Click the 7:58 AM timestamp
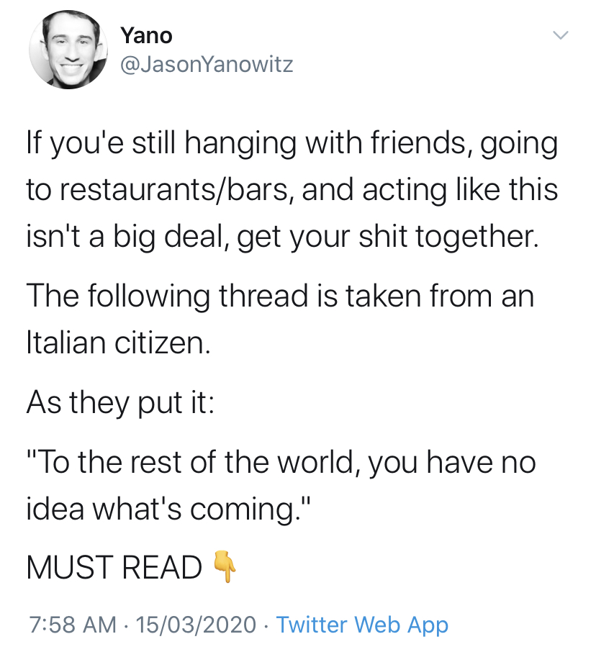596x652 pixels. point(71,625)
